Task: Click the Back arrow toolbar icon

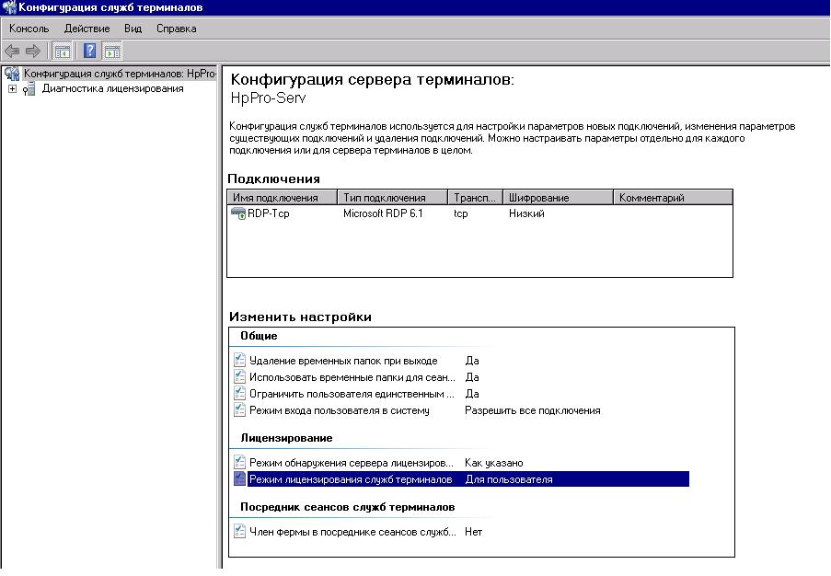Action: click(12, 51)
